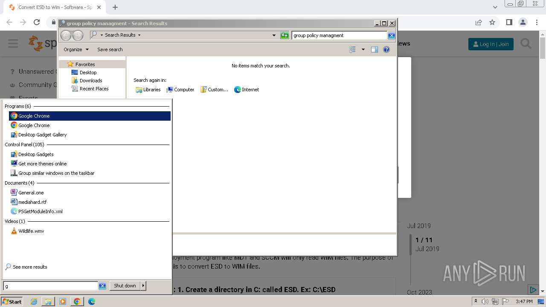Click volume icon in system tray

point(485,301)
